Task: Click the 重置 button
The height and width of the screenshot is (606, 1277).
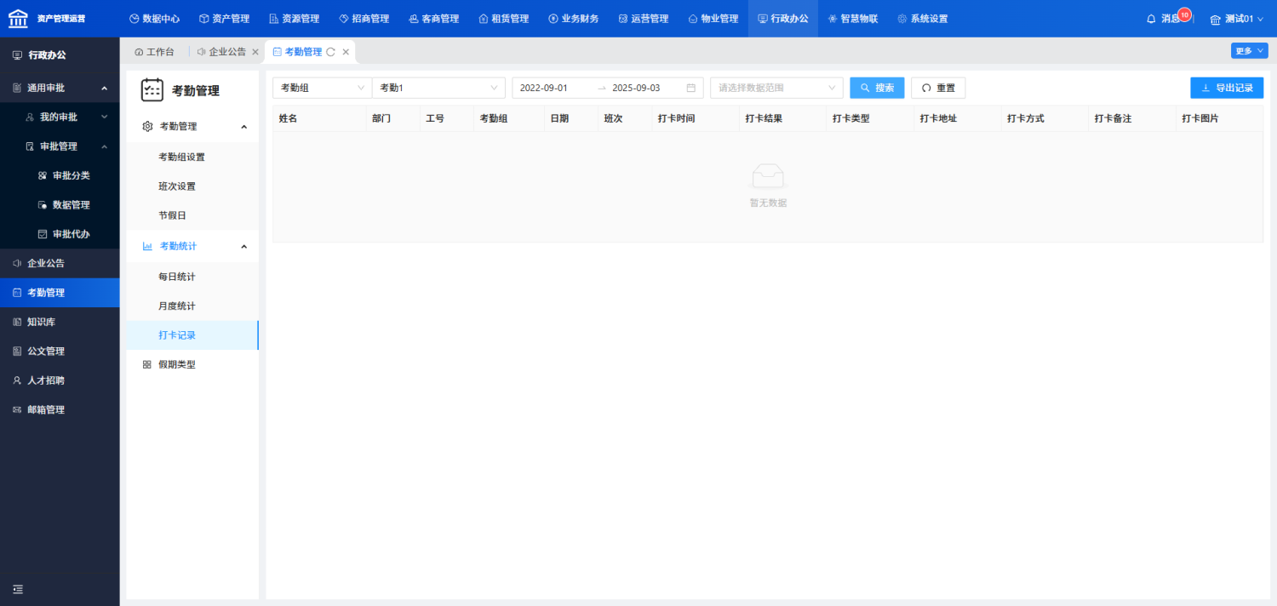Action: [938, 88]
